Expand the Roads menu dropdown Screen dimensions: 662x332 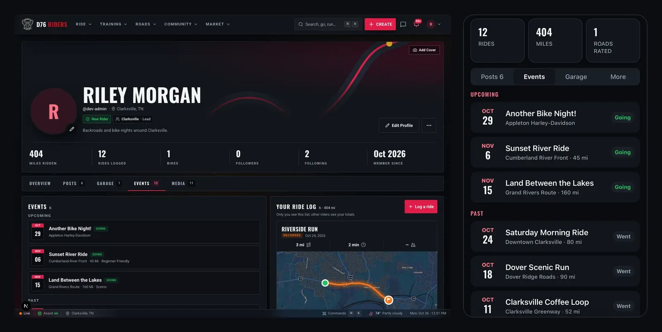[x=146, y=24]
